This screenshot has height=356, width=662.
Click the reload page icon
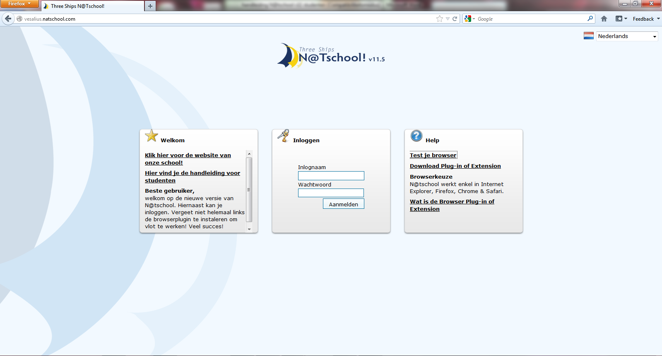[455, 19]
